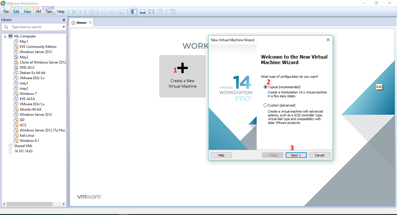Viewport: 397px width, 215px height.
Task: Toggle the Show Library panel toolbar icon
Action: coord(134,12)
